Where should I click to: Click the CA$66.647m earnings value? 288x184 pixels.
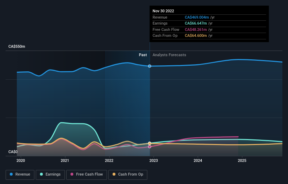click(x=196, y=23)
